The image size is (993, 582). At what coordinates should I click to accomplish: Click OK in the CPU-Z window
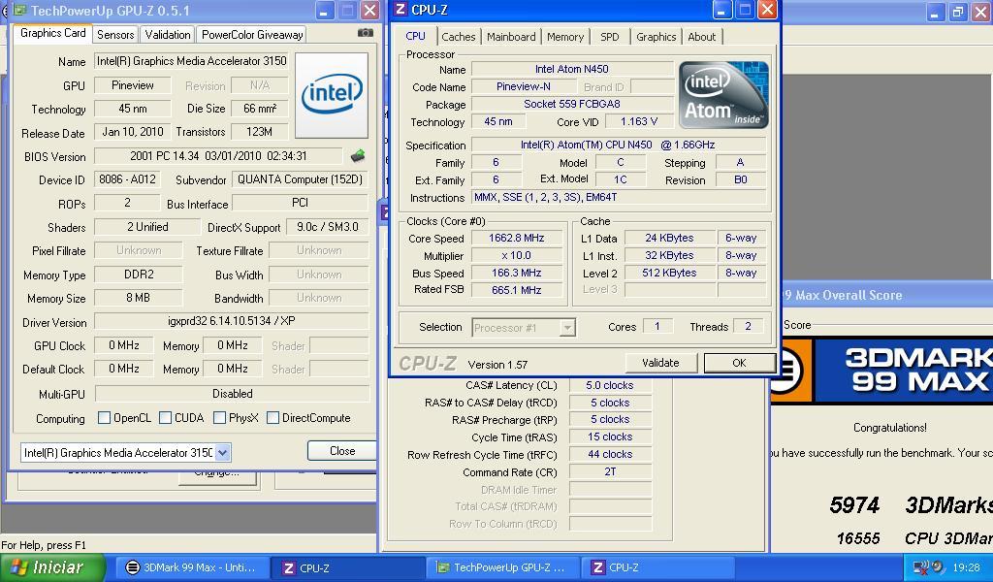[739, 363]
